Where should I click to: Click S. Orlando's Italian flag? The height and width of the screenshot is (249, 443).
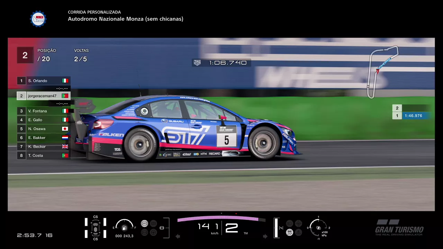(x=65, y=81)
